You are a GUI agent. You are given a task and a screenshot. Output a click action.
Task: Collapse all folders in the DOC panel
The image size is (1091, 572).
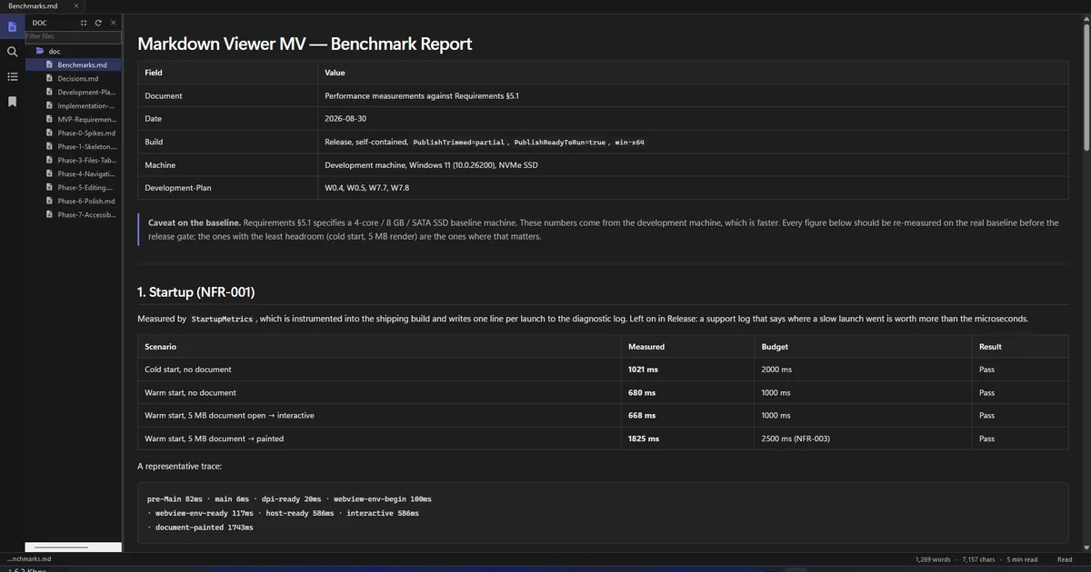coord(84,23)
